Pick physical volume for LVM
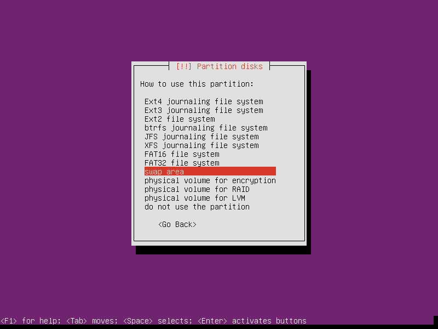This screenshot has width=438, height=329. [195, 198]
